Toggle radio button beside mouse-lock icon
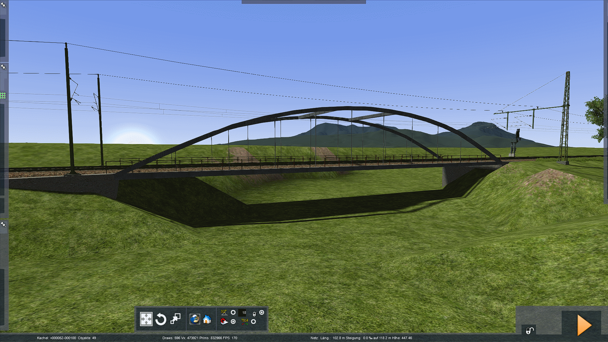Image resolution: width=608 pixels, height=342 pixels. (262, 313)
